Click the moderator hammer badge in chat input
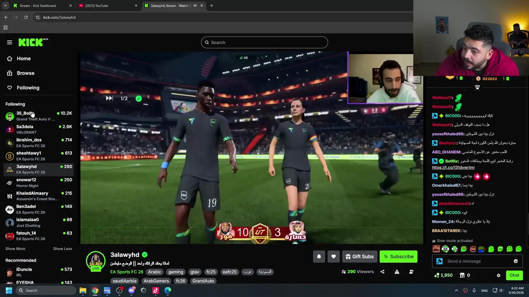 (x=439, y=261)
